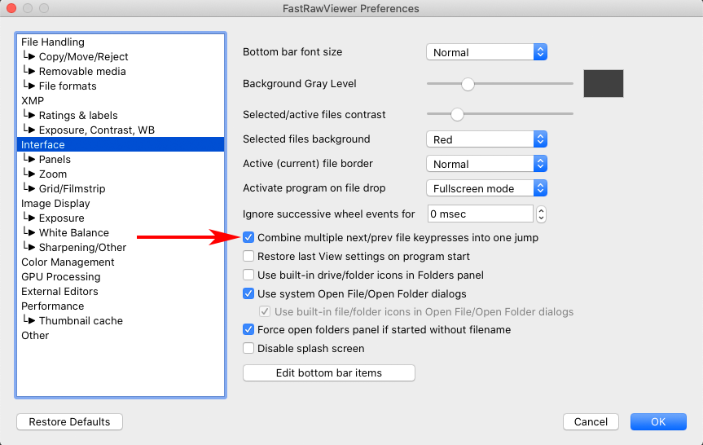703x445 pixels.
Task: Open Thumbnail cache settings
Action: click(x=81, y=321)
